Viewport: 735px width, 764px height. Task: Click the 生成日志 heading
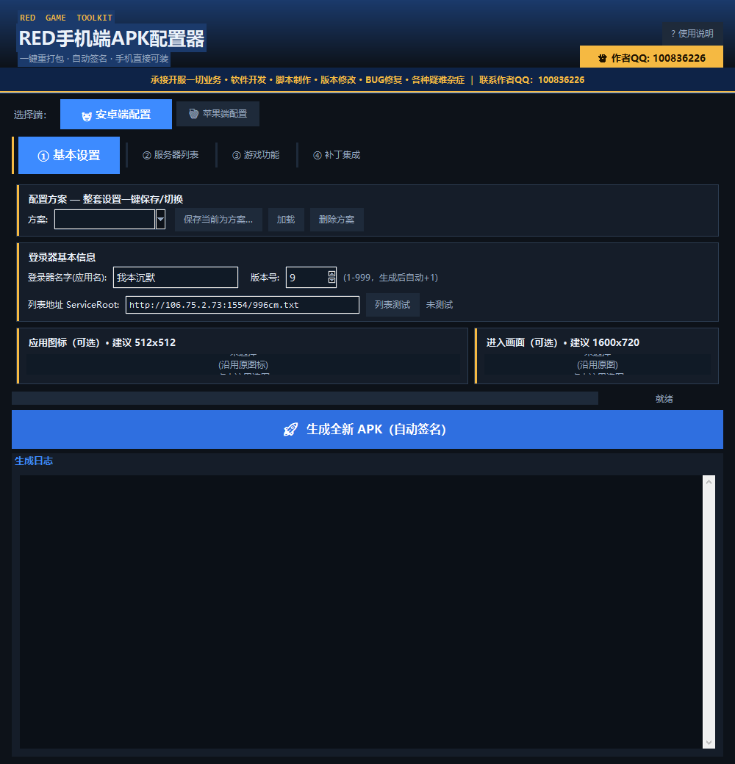34,461
